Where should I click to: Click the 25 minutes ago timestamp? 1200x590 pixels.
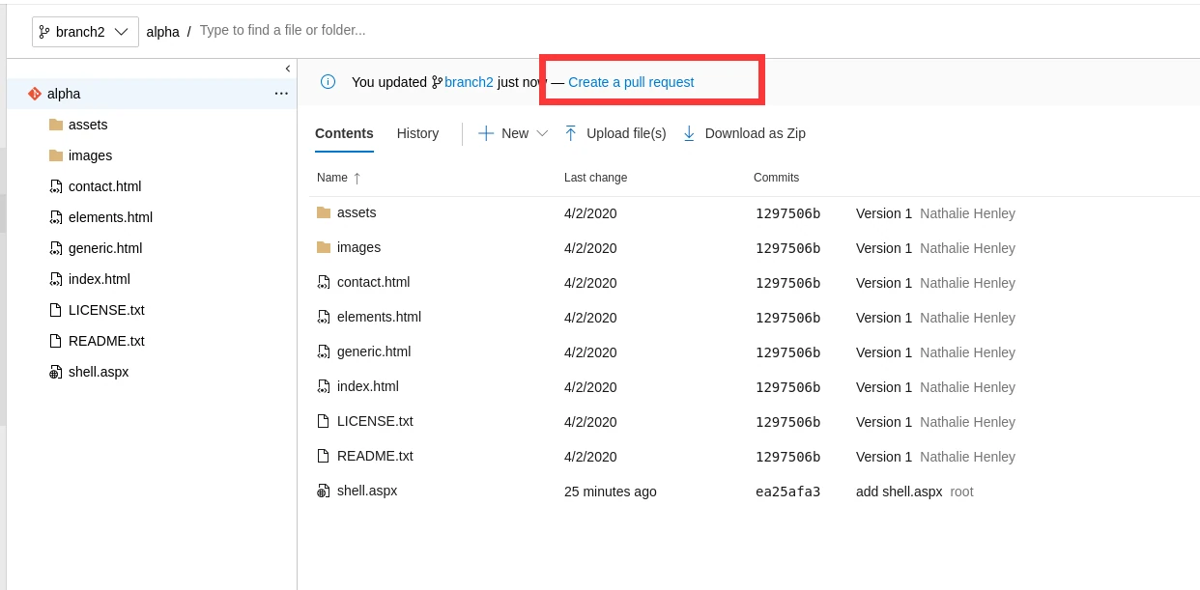click(611, 492)
